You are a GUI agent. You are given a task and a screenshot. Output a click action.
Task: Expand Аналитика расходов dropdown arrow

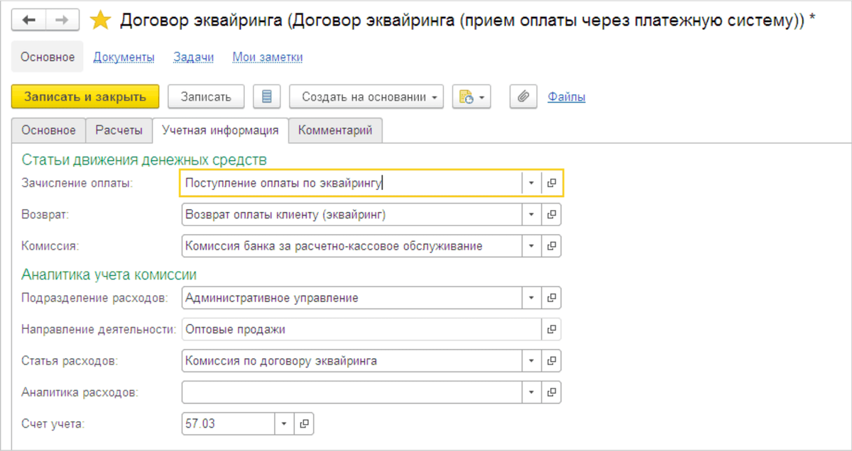click(x=532, y=392)
